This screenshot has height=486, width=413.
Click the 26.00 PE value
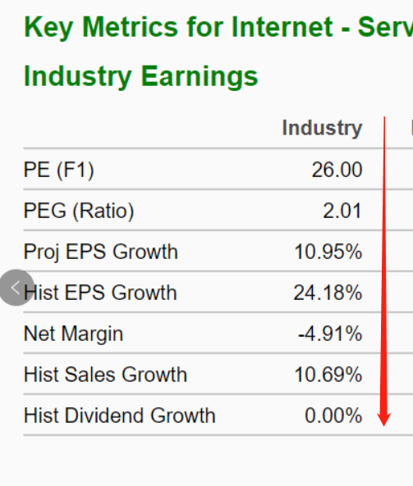coord(337,170)
